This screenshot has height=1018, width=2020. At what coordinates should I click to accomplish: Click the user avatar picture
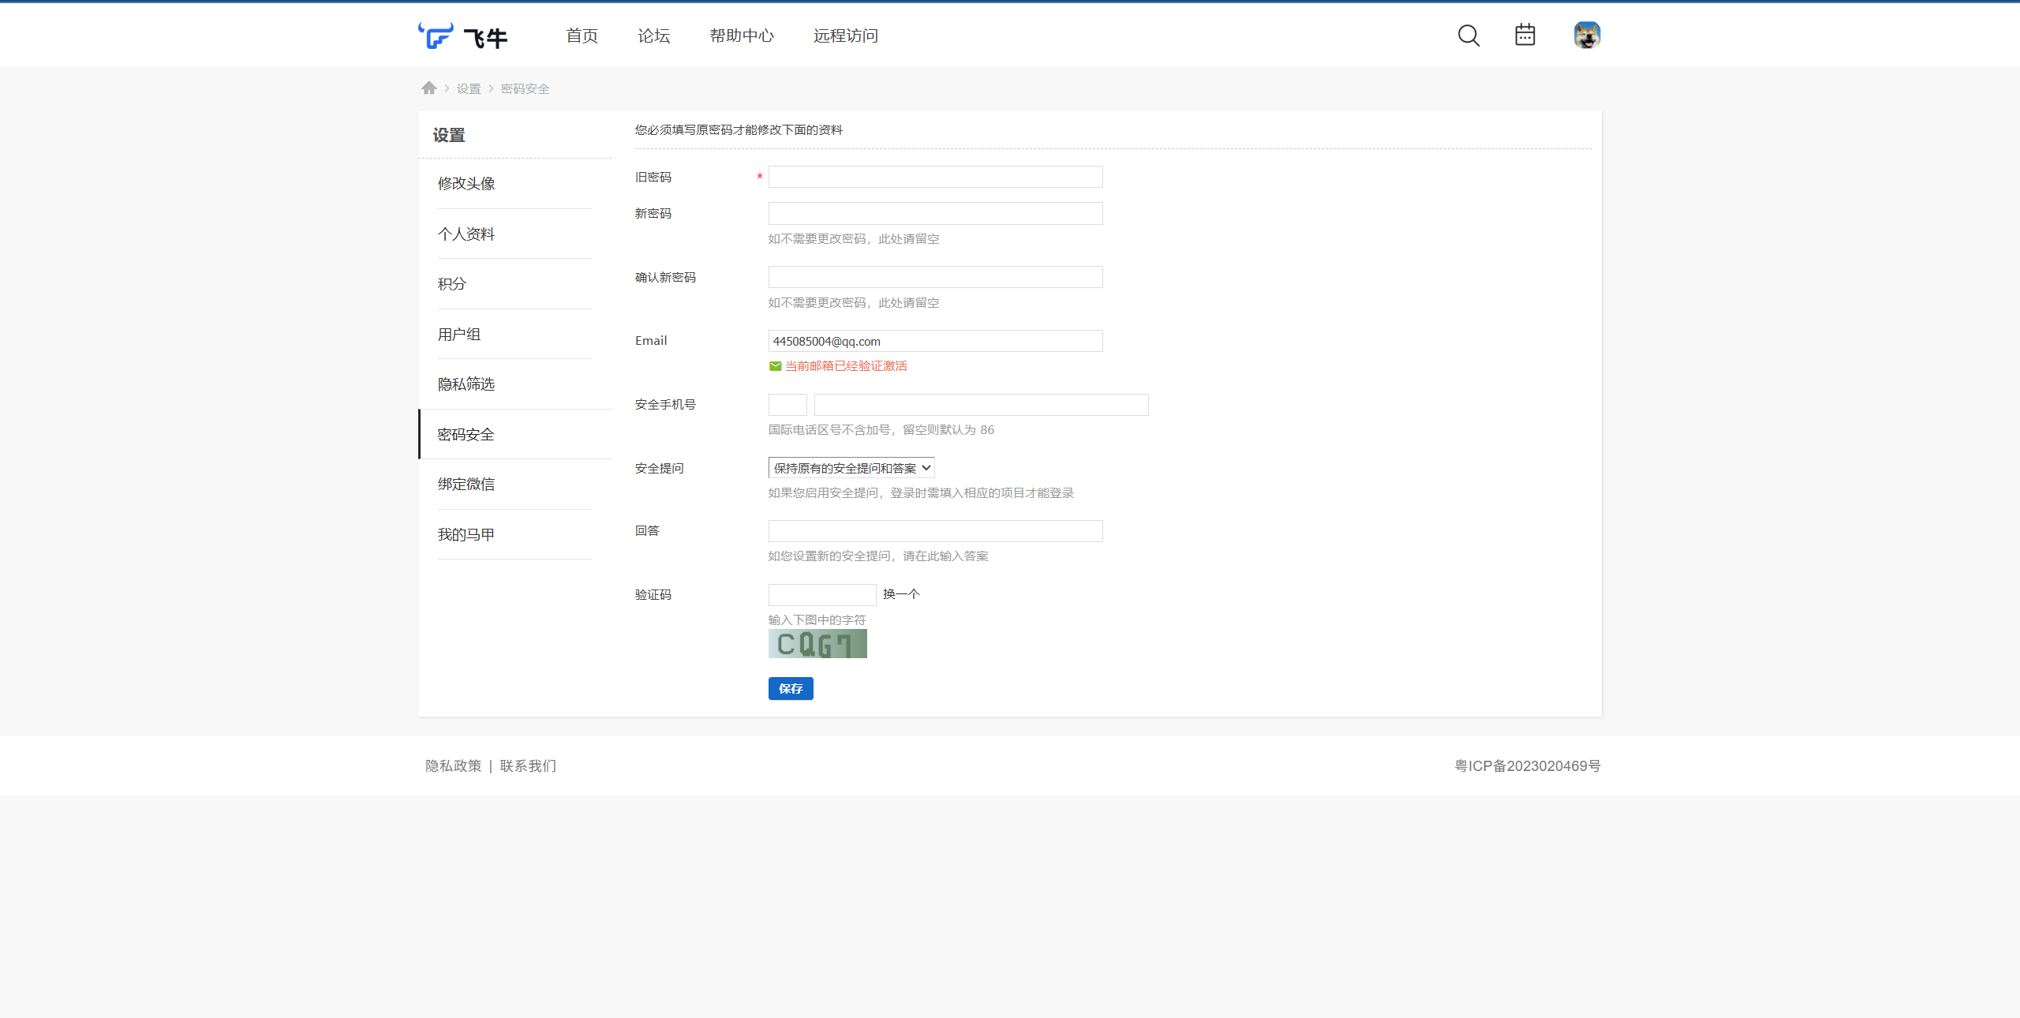tap(1586, 36)
